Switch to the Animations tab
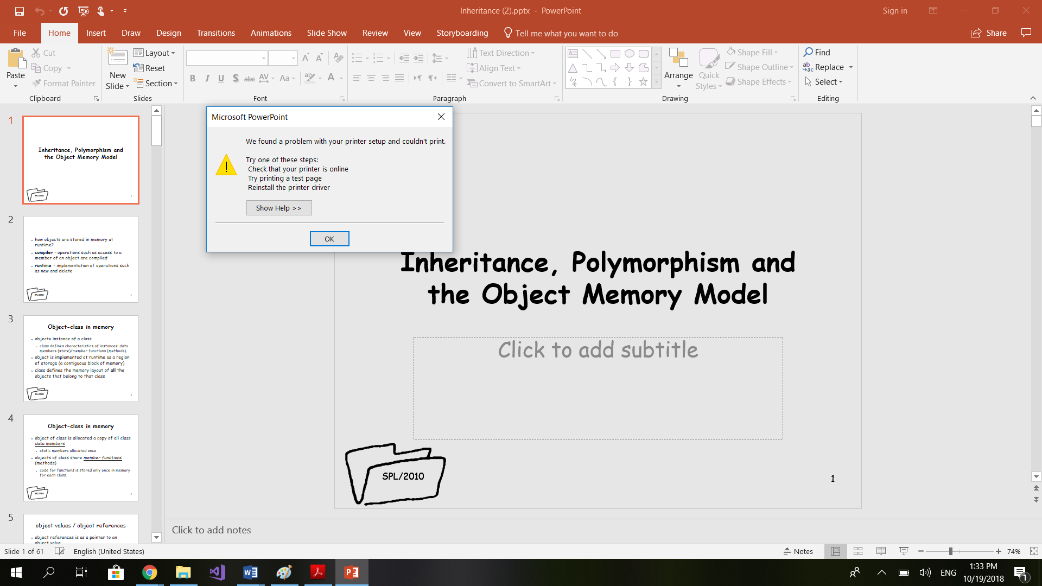This screenshot has width=1042, height=586. [x=271, y=33]
